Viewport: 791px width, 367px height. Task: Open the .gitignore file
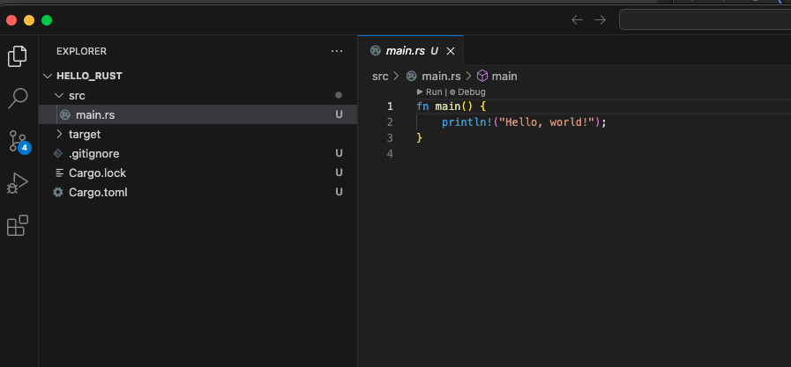click(198, 153)
